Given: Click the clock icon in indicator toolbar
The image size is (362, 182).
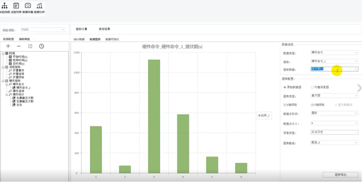Looking at the screenshot, I should (42, 46).
